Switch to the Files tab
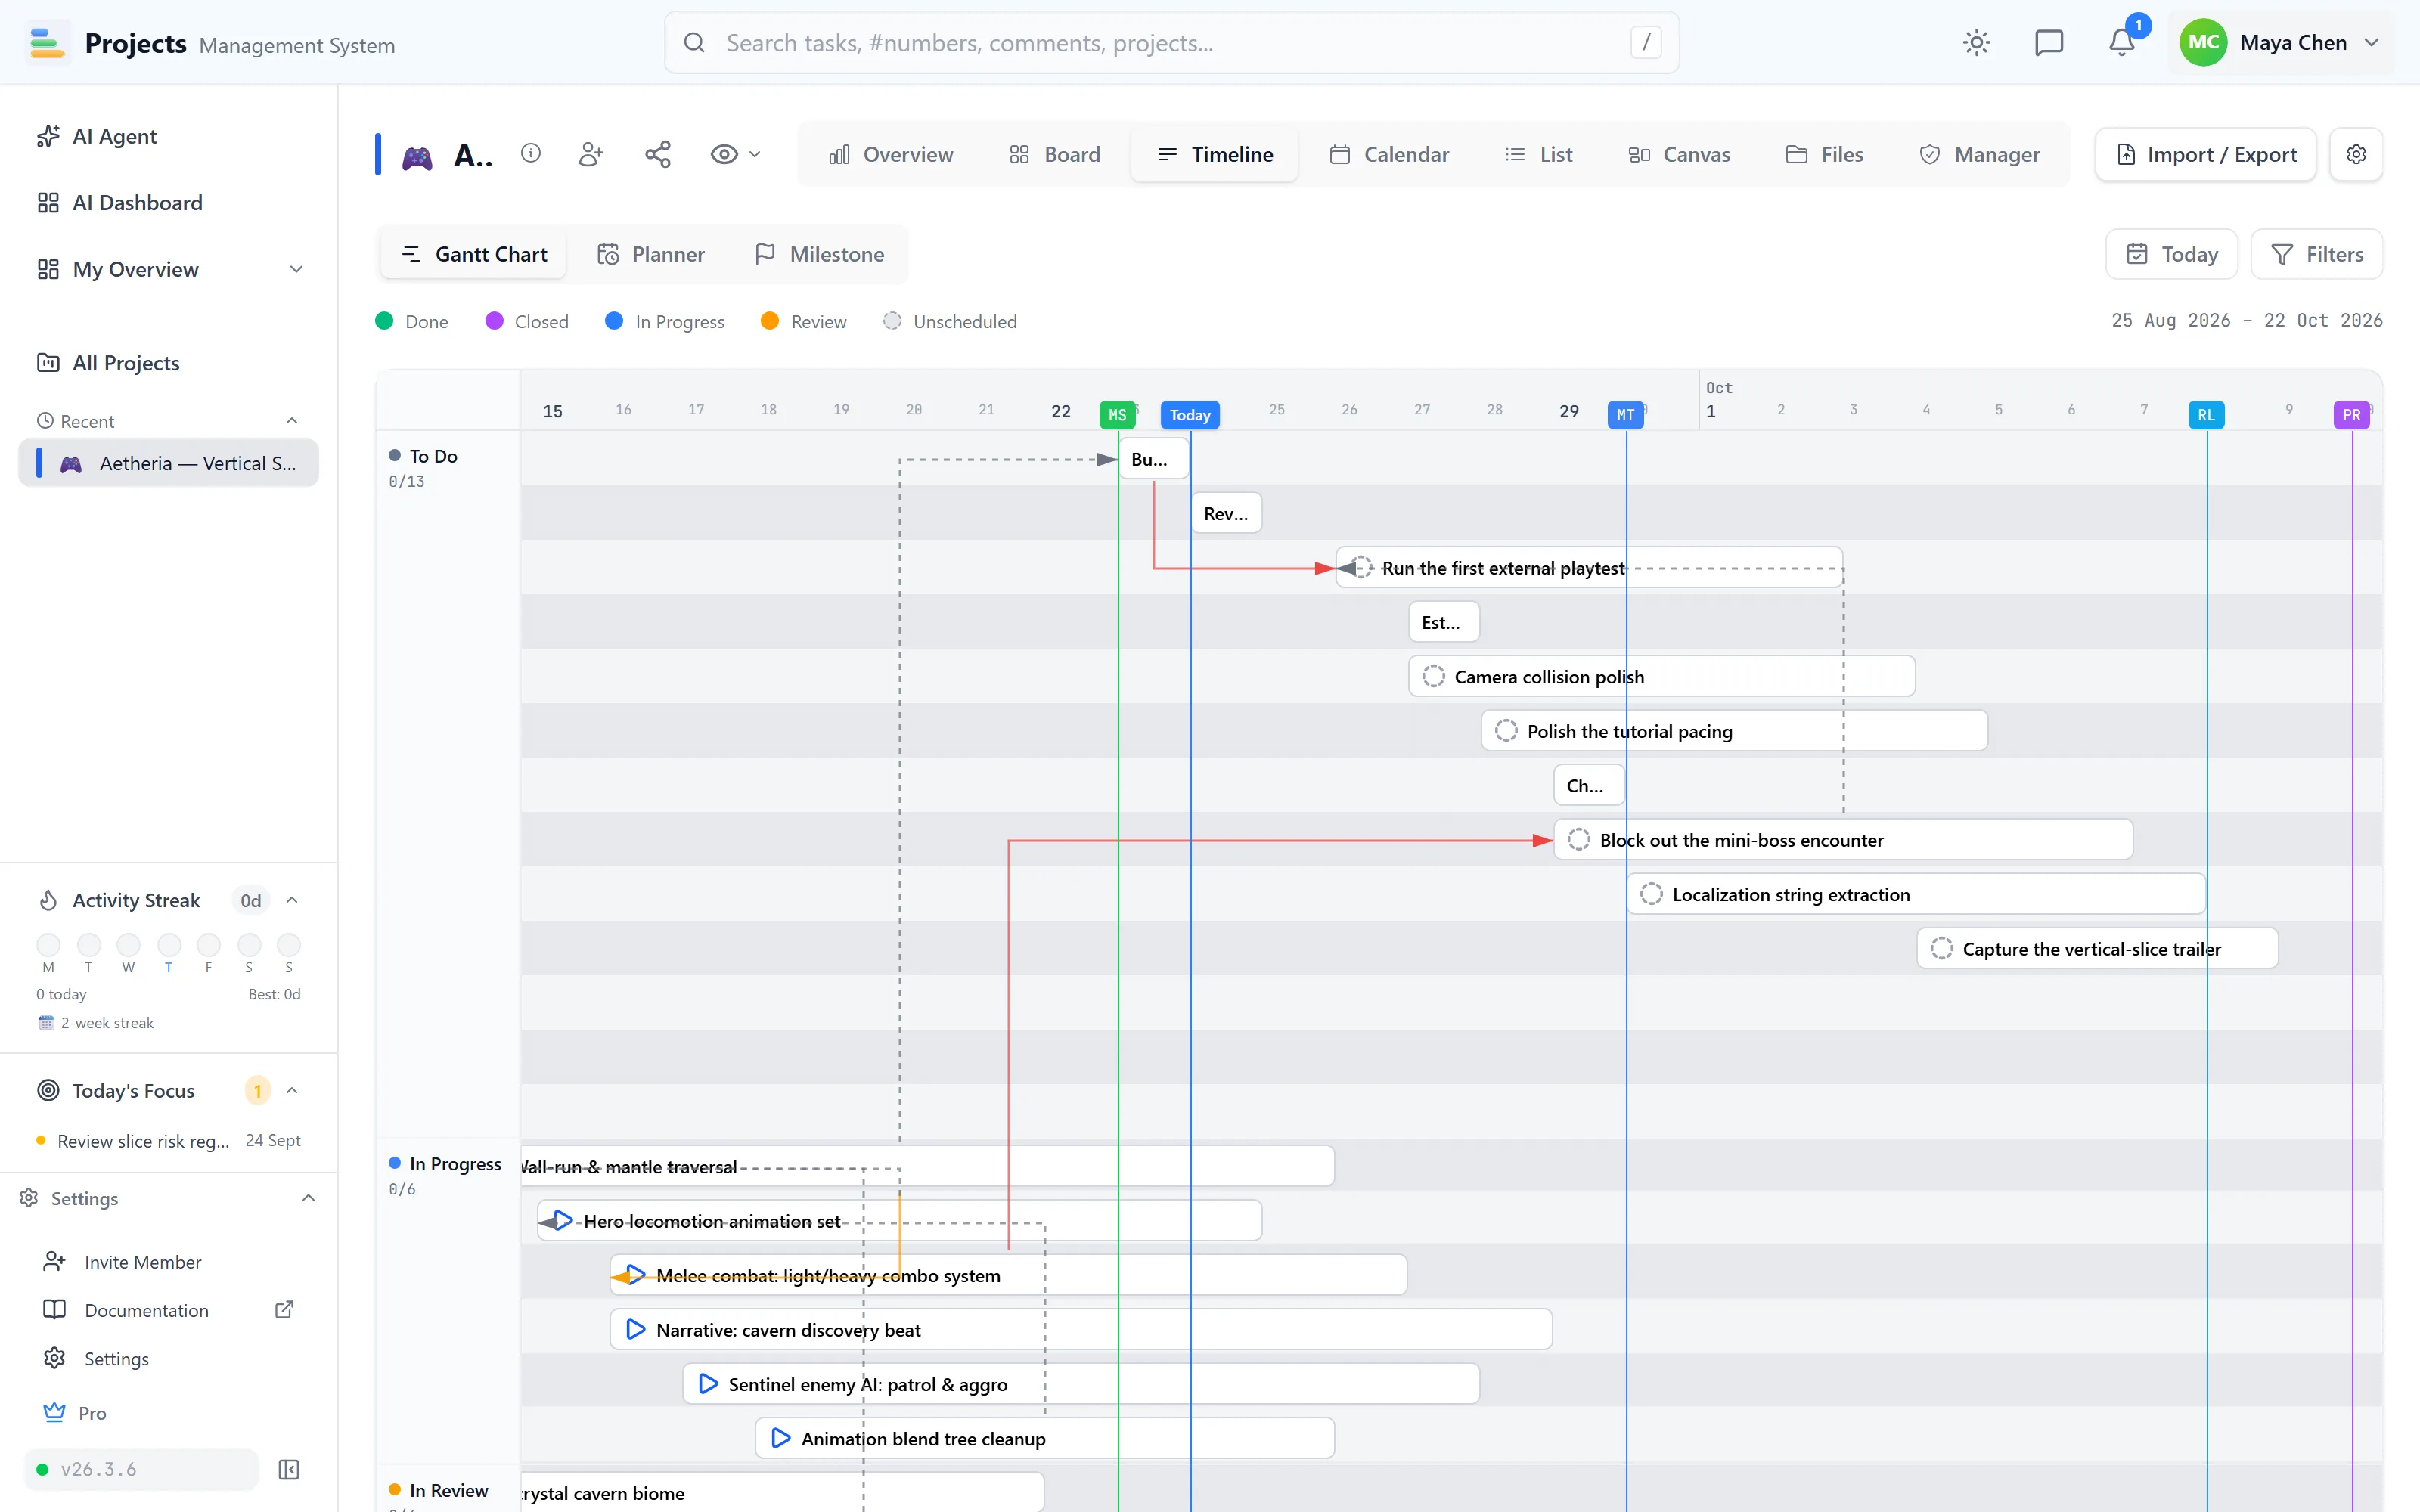Viewport: 2420px width, 1512px height. click(1824, 154)
